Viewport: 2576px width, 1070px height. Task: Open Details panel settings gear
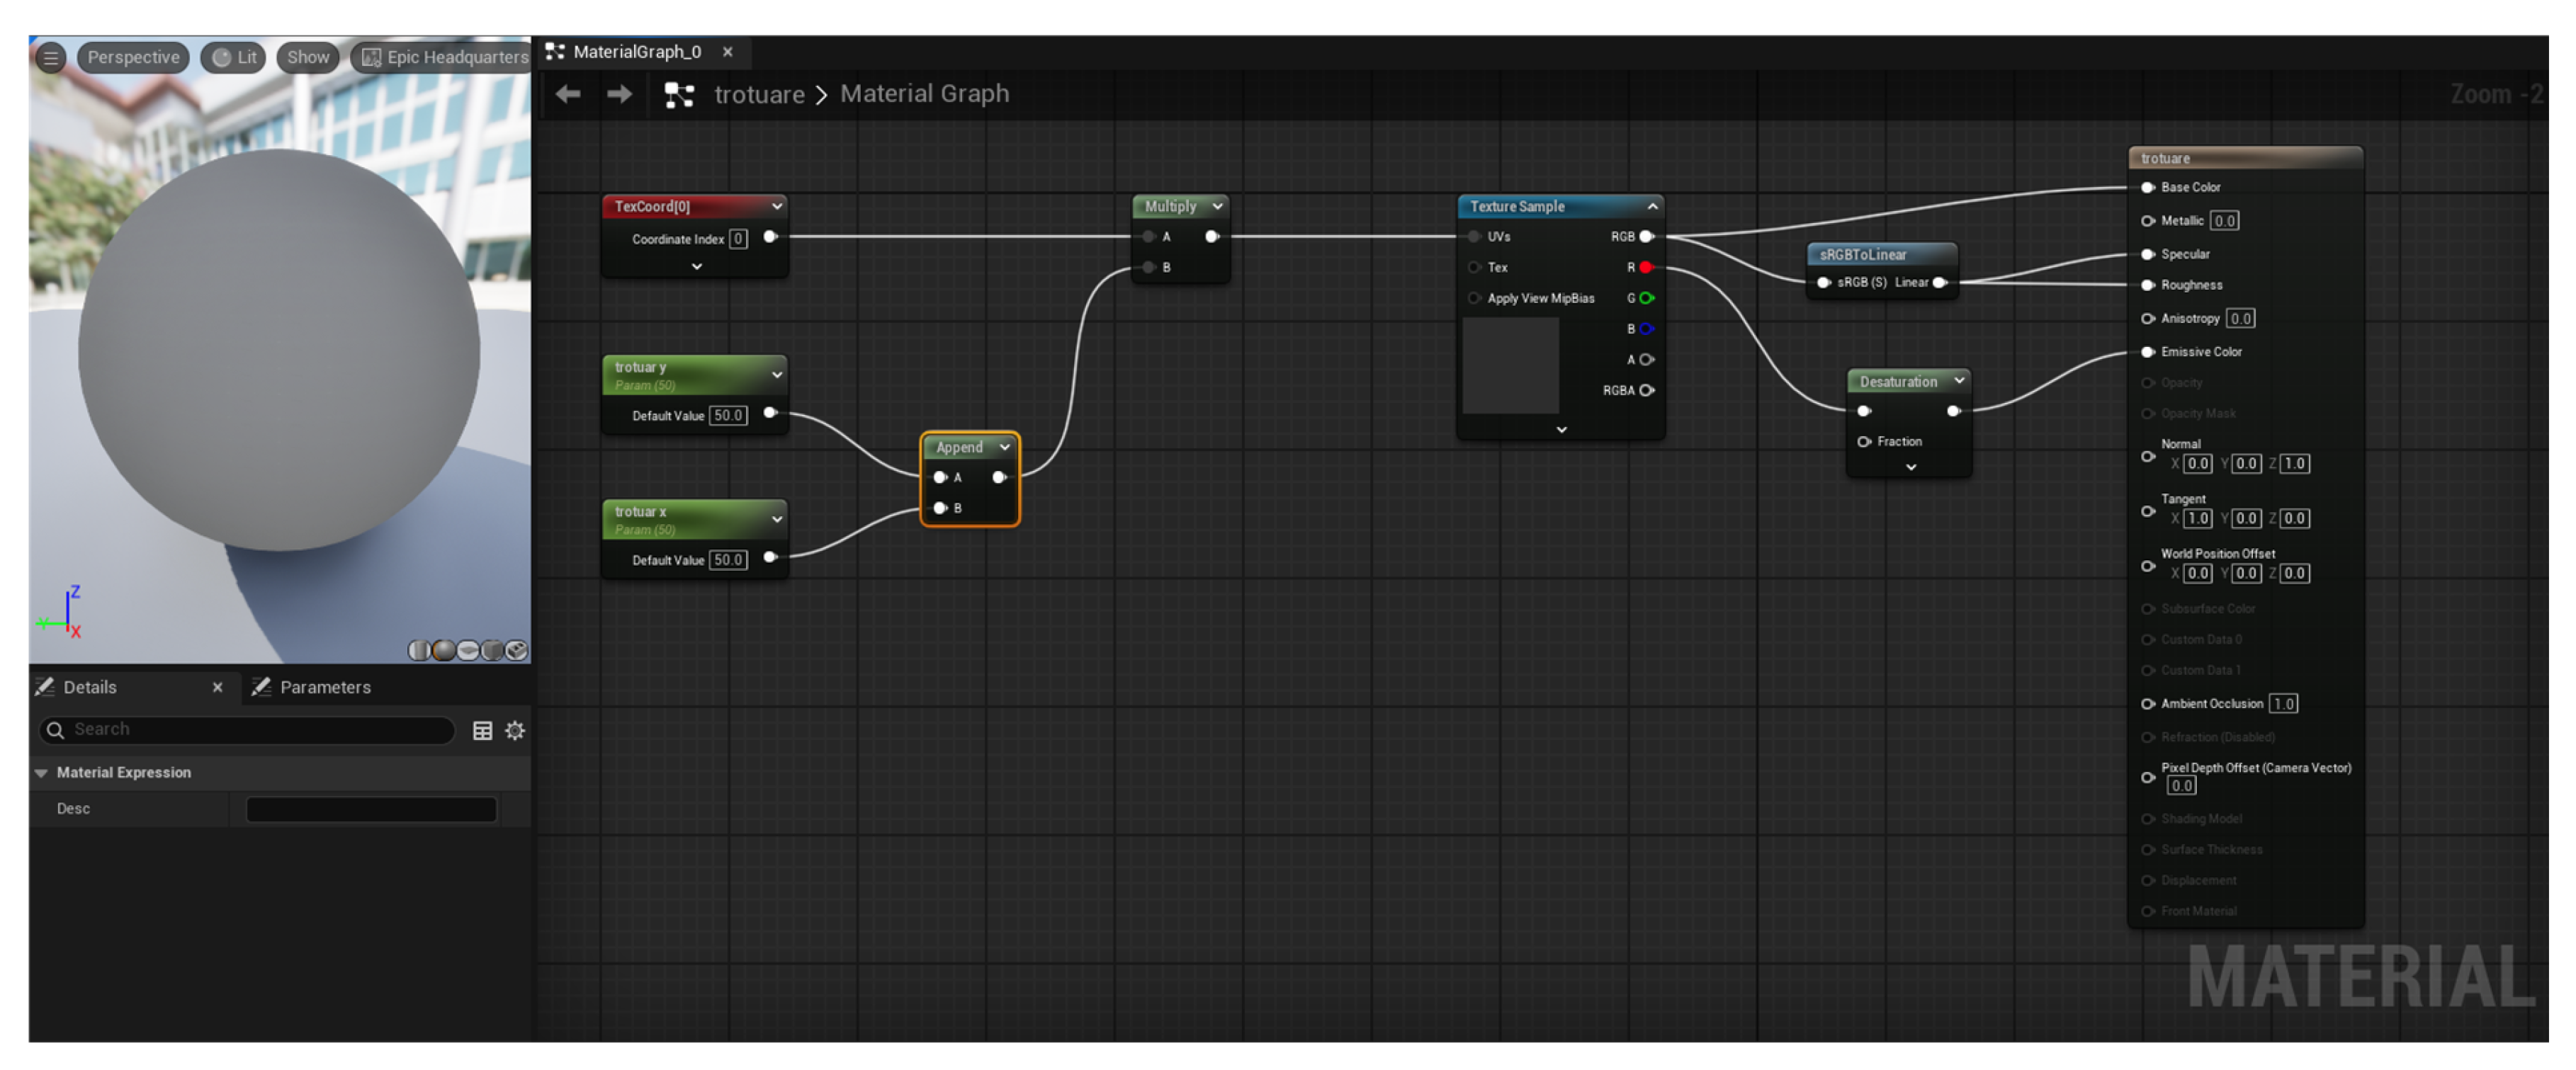515,731
